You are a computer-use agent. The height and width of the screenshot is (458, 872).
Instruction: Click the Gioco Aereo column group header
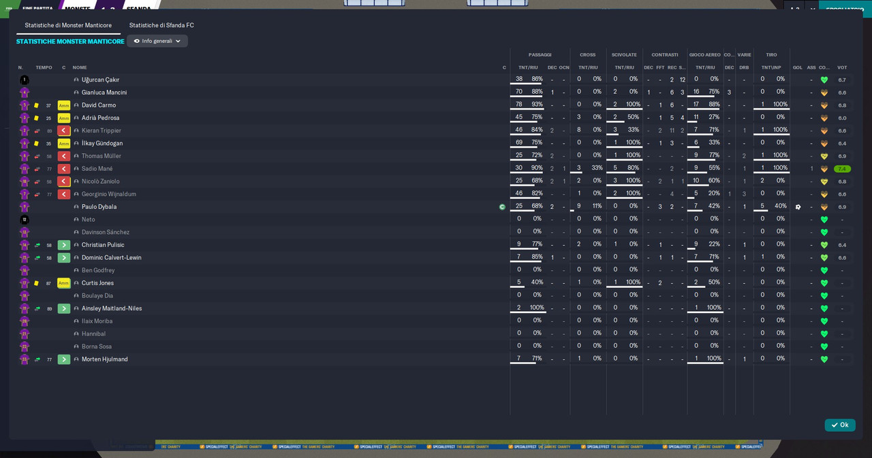(705, 54)
